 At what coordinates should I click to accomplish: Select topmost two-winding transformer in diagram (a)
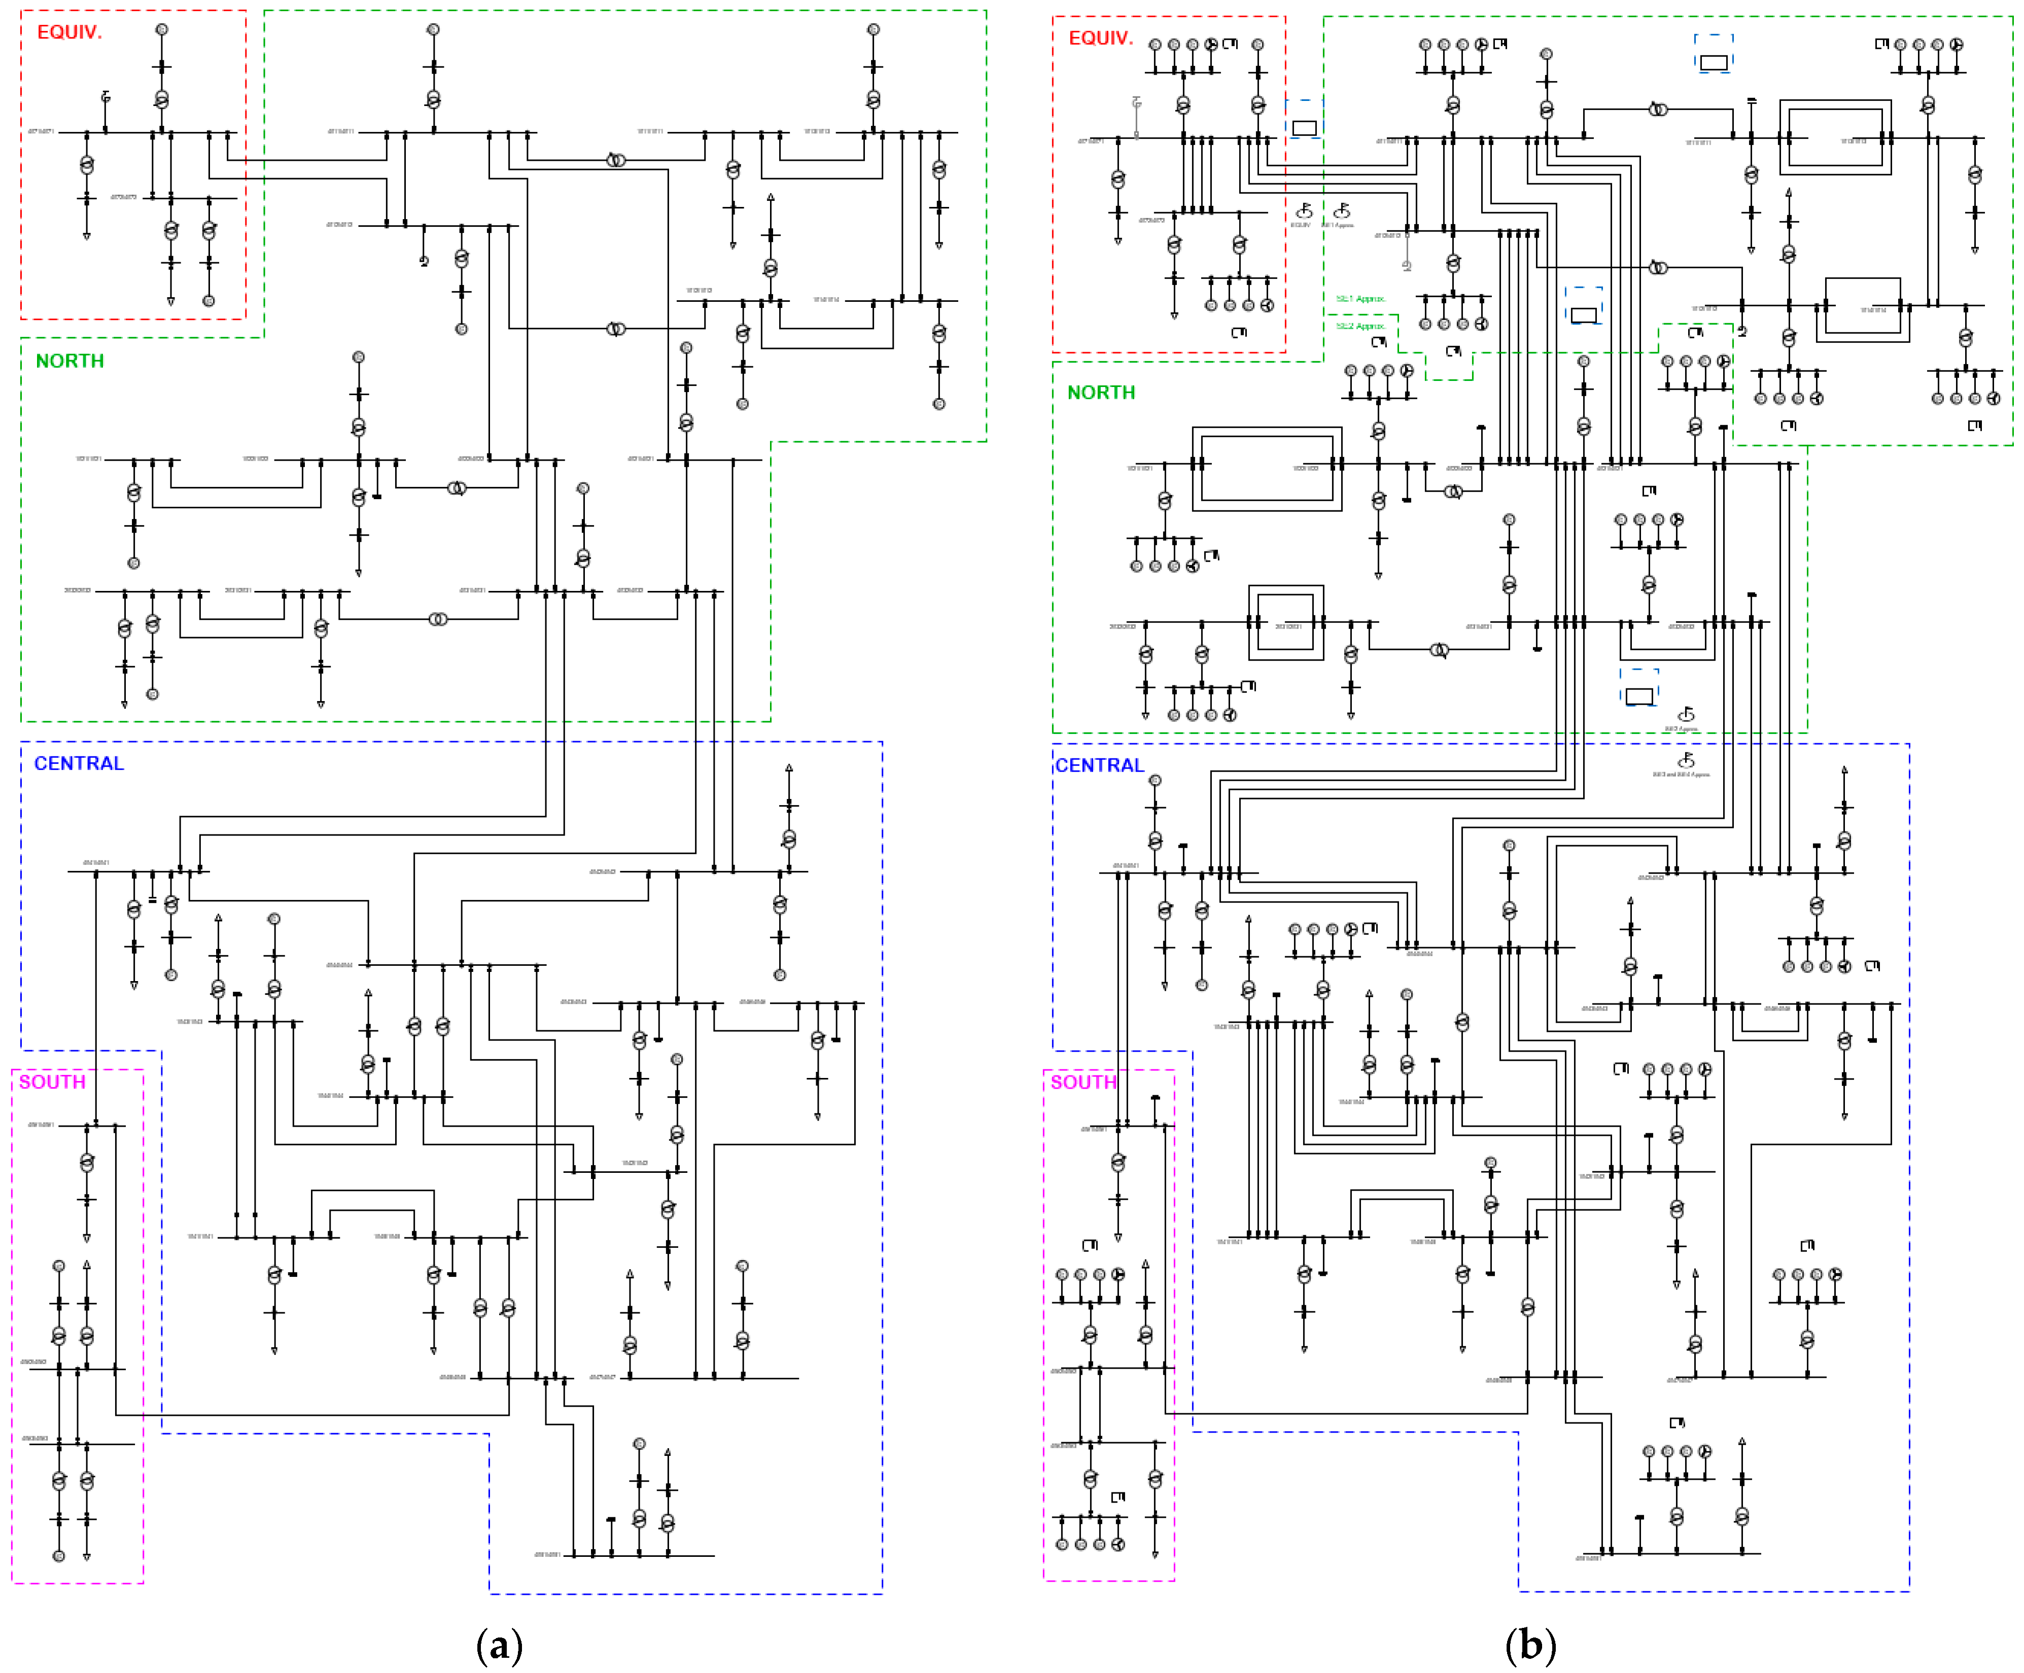pyautogui.click(x=616, y=160)
